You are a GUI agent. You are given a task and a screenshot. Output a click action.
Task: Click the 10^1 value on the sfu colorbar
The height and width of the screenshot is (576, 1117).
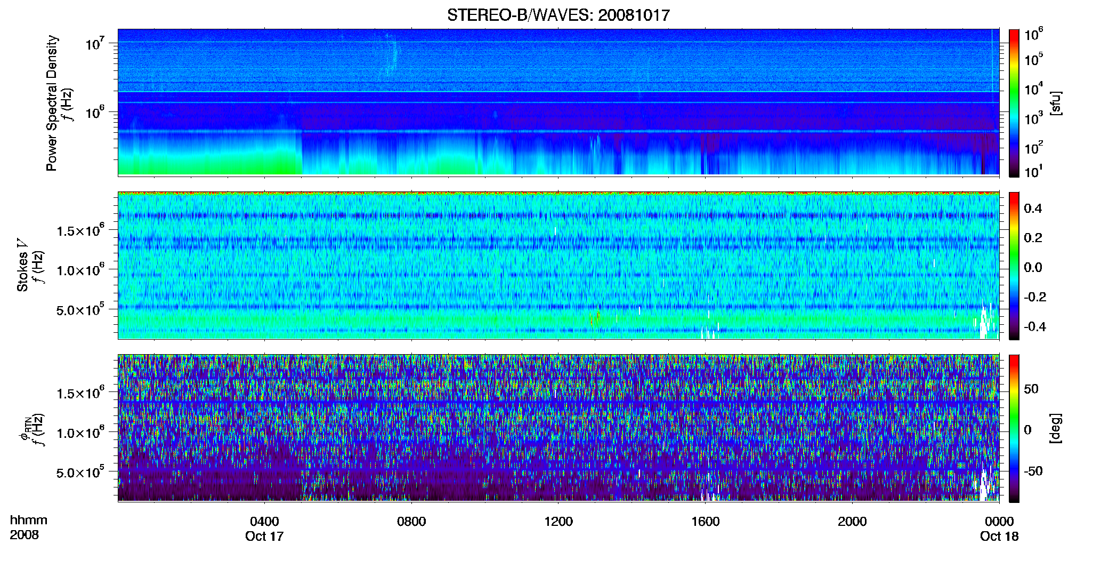point(1033,172)
